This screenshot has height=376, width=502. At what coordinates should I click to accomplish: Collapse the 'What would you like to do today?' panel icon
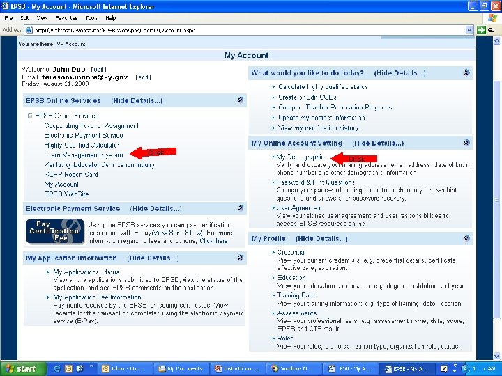466,72
